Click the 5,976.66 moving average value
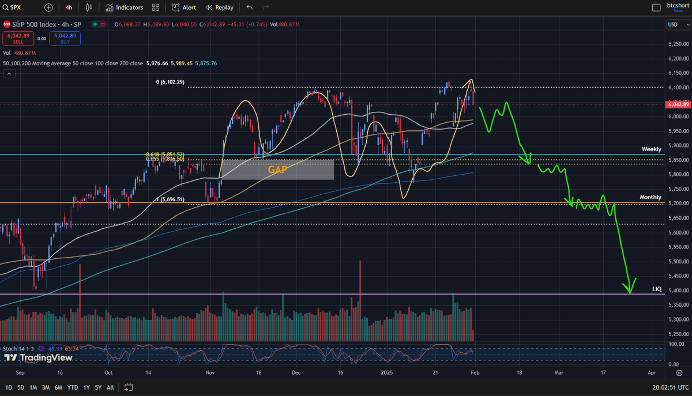The width and height of the screenshot is (692, 396). 157,63
